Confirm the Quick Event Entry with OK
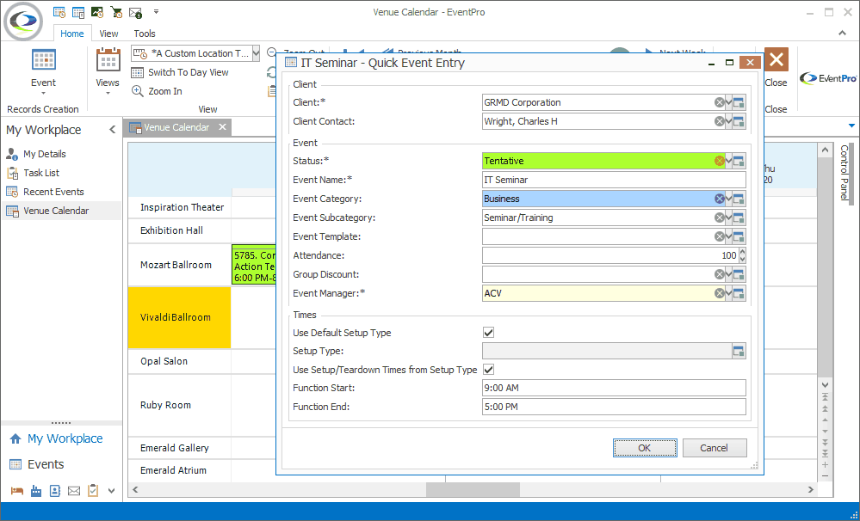Screen dimensions: 860x521 tap(645, 448)
